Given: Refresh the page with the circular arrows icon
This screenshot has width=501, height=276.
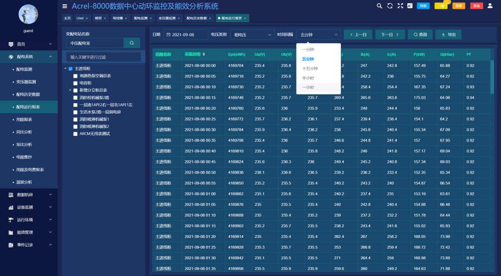Looking at the screenshot, I should 390,6.
